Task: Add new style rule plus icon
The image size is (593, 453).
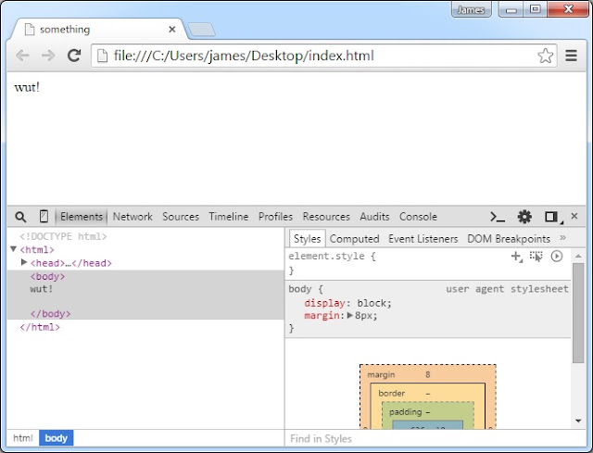Action: click(x=516, y=257)
